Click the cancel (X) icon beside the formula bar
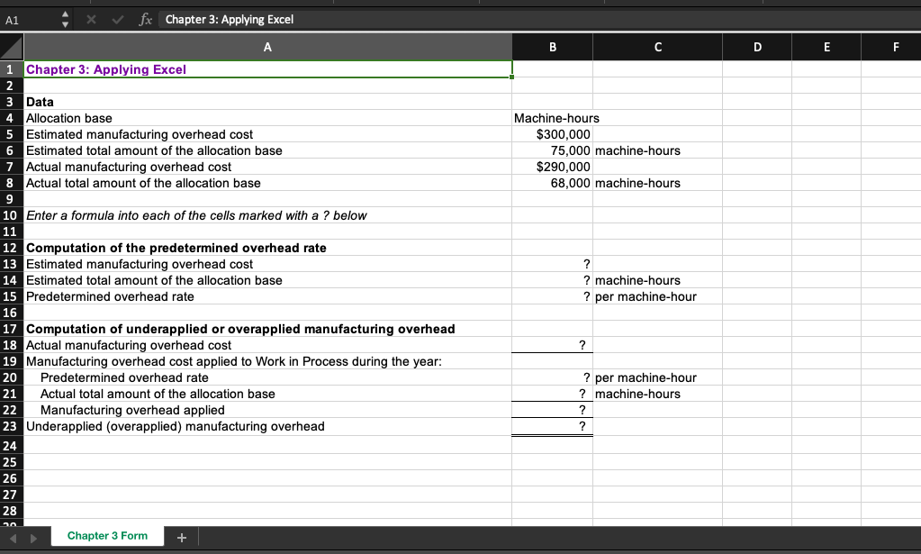Viewport: 921px width, 554px height. pos(90,18)
